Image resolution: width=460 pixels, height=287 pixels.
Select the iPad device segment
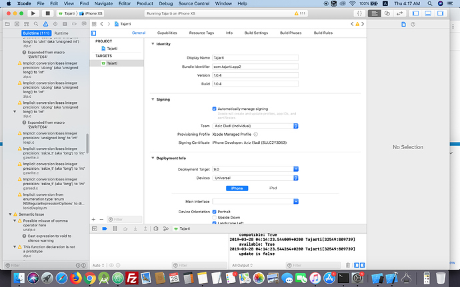click(273, 188)
